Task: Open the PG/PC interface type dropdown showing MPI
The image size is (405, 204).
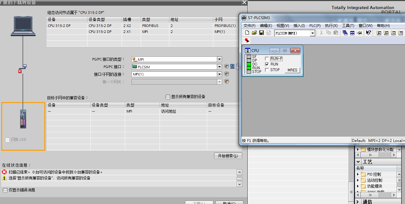Action: point(219,59)
